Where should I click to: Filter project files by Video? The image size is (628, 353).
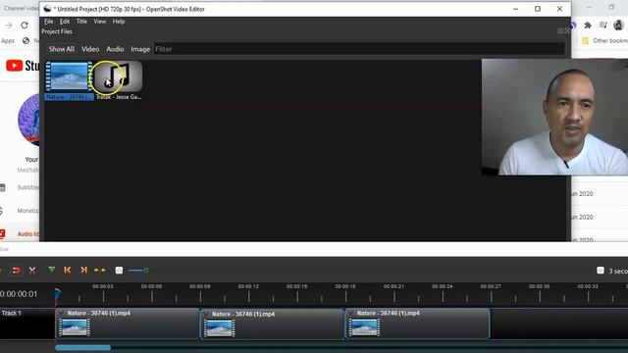click(x=90, y=49)
